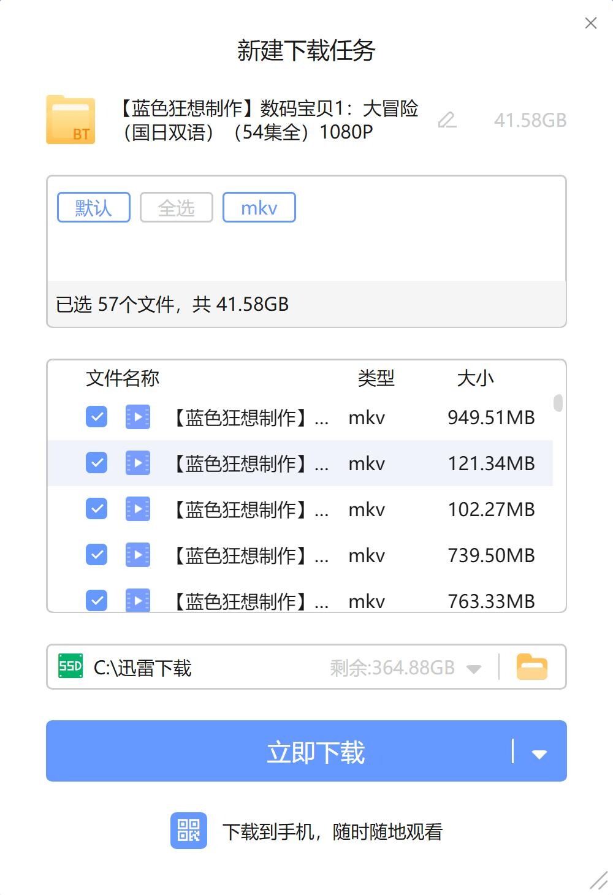
Task: Click the QR code icon for phone download
Action: click(188, 831)
